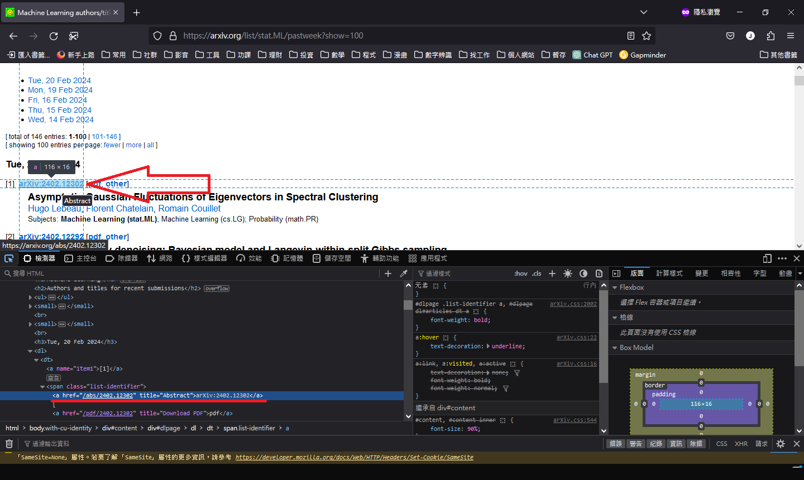Screen dimensions: 804x480
Task: Clear console output with trash icon
Action: pos(9,444)
